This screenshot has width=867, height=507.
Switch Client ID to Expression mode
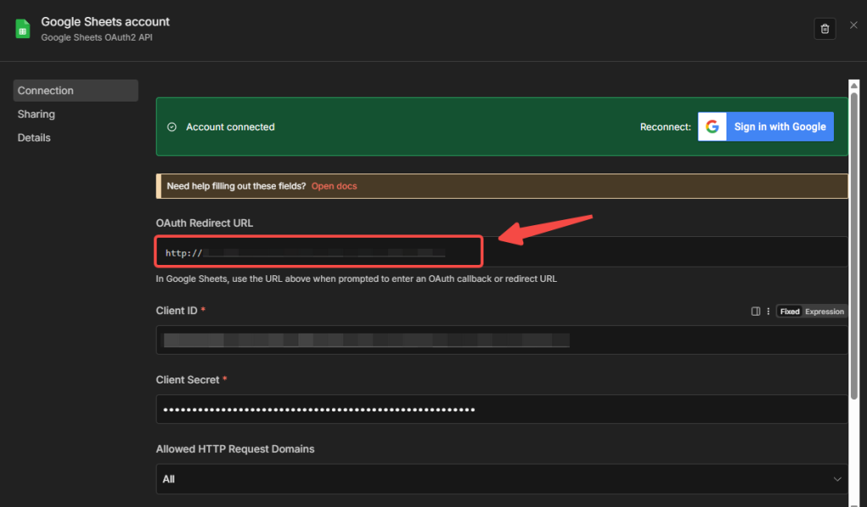pos(824,311)
